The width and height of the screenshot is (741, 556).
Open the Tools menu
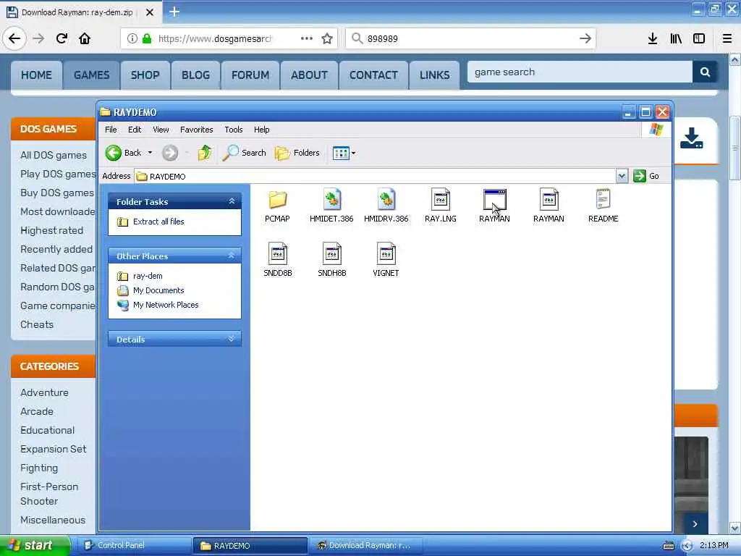[234, 130]
